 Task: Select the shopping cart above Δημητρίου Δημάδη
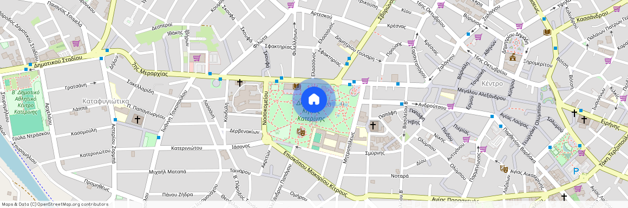(x=520, y=26)
